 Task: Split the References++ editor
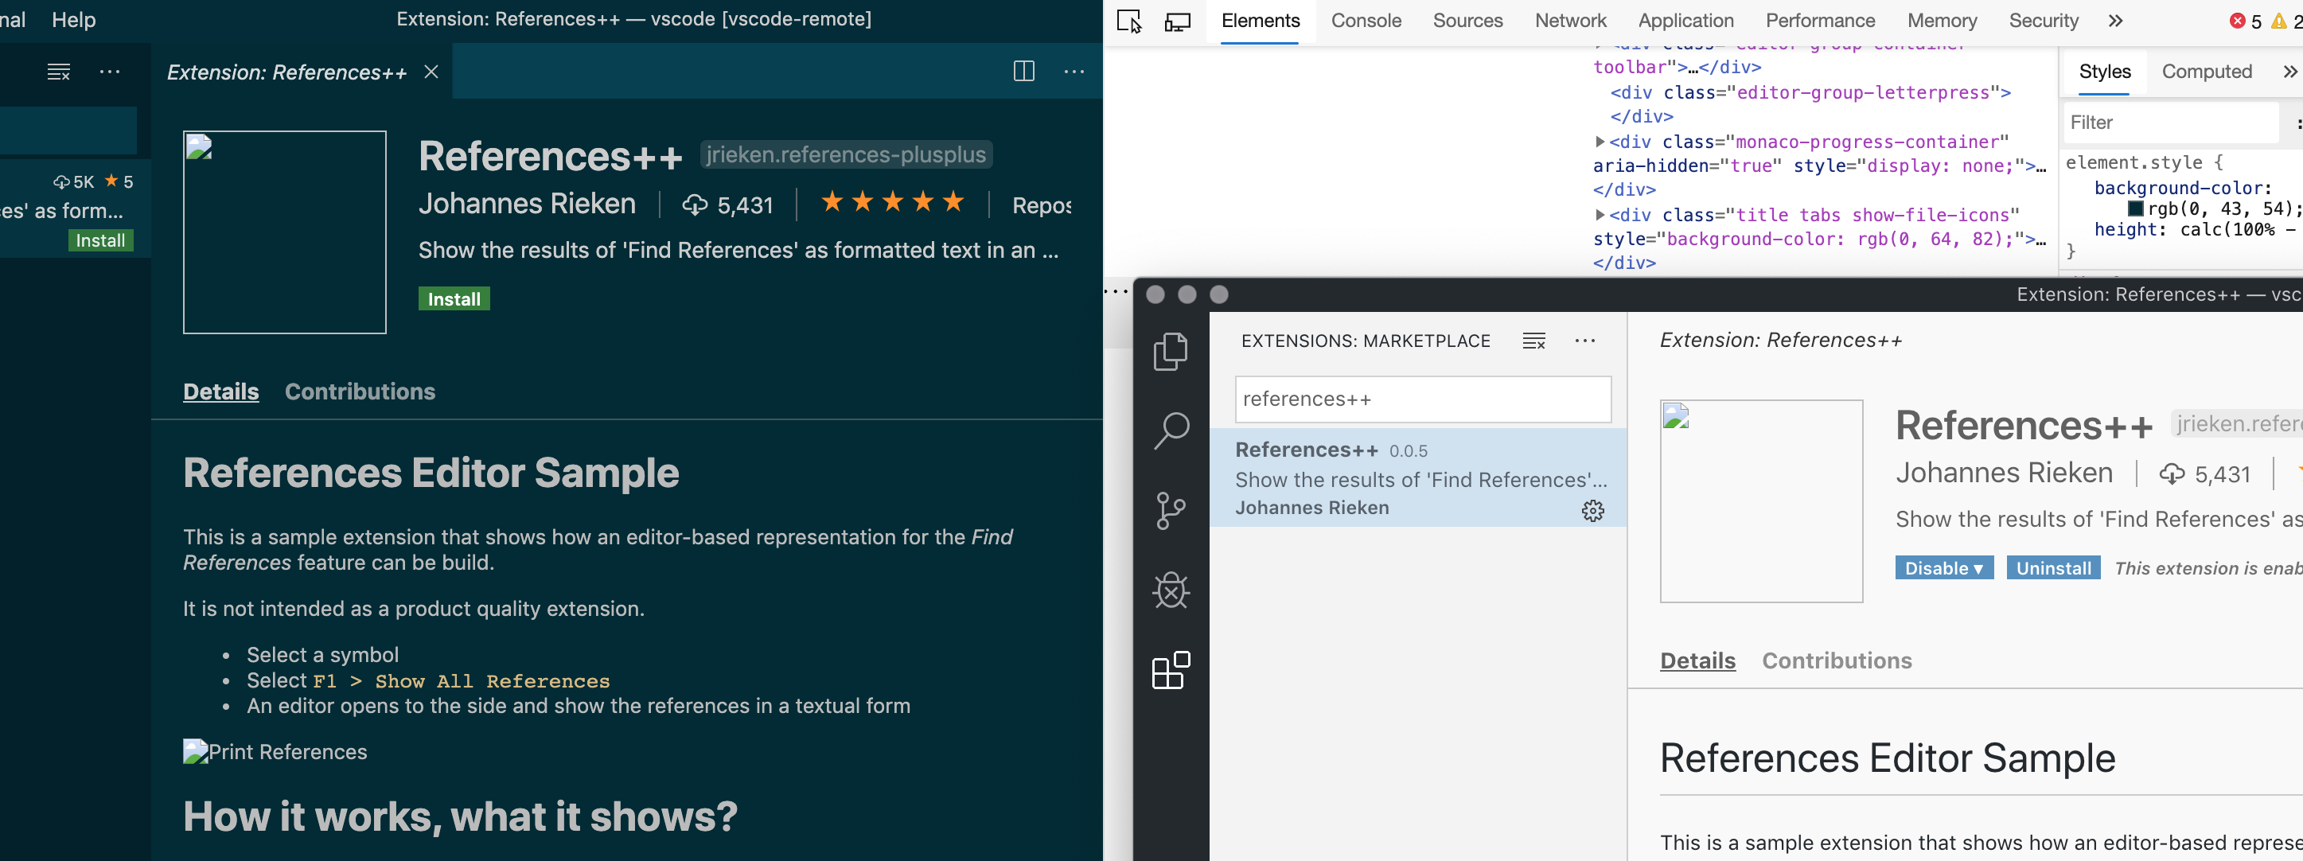pos(1023,72)
